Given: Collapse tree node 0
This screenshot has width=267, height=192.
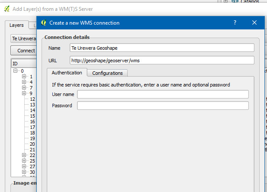Looking at the screenshot, I should (15, 70).
